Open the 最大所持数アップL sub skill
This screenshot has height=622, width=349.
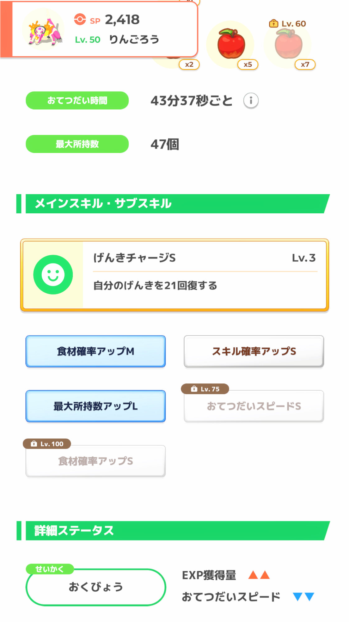(95, 406)
